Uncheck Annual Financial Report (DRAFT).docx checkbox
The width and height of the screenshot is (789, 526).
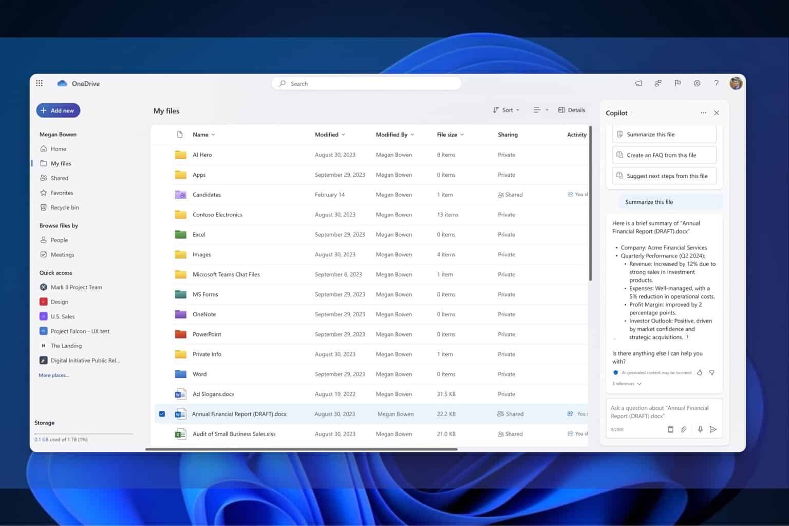coord(162,414)
